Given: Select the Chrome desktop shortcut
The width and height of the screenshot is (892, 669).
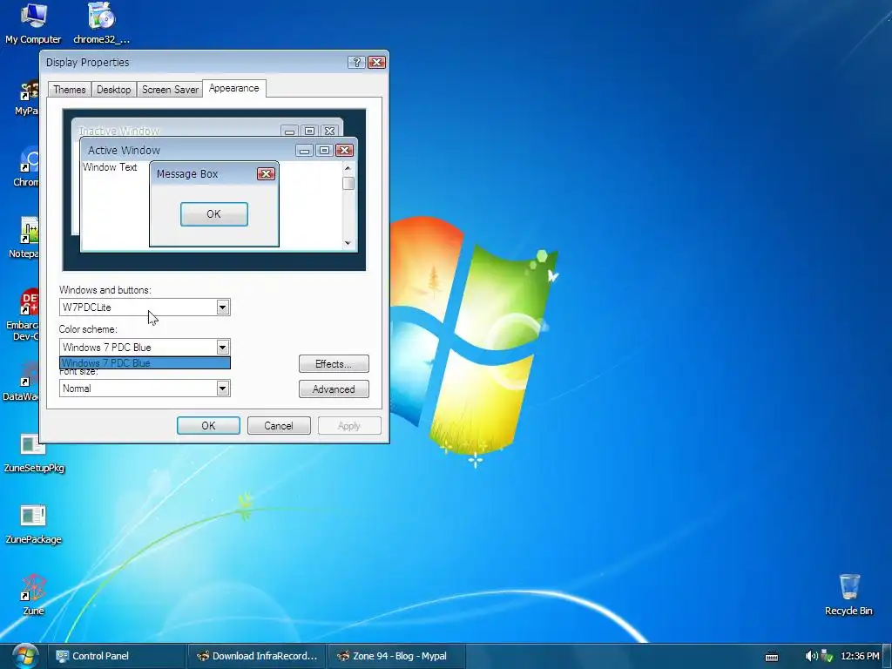Looking at the screenshot, I should 25,167.
